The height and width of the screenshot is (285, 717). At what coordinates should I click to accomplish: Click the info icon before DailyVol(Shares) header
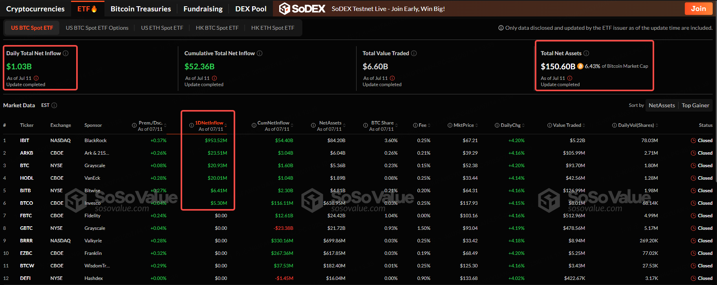tap(615, 125)
